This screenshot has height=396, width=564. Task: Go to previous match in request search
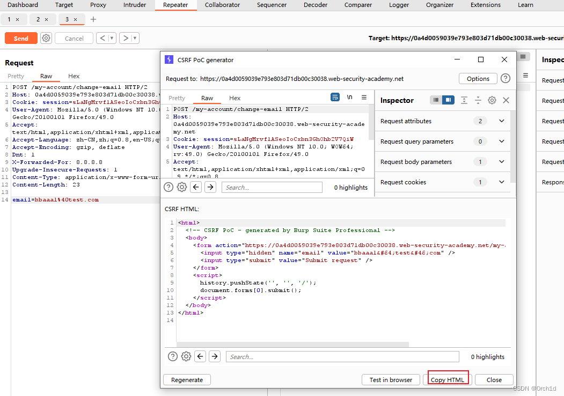(196, 187)
